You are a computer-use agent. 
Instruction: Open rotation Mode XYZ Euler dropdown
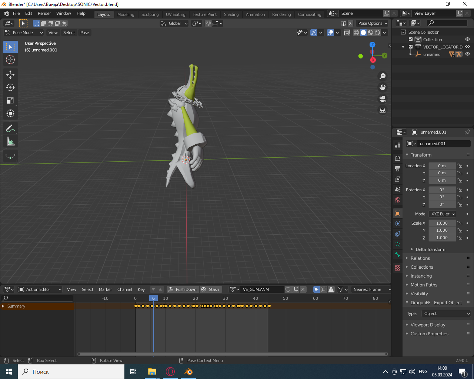point(443,214)
